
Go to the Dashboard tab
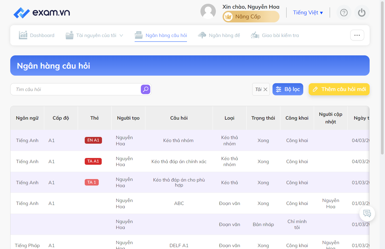[36, 35]
